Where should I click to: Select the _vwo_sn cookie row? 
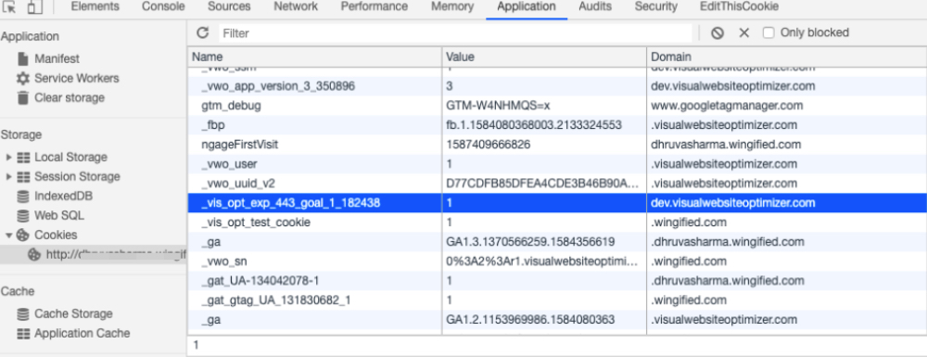(557, 261)
